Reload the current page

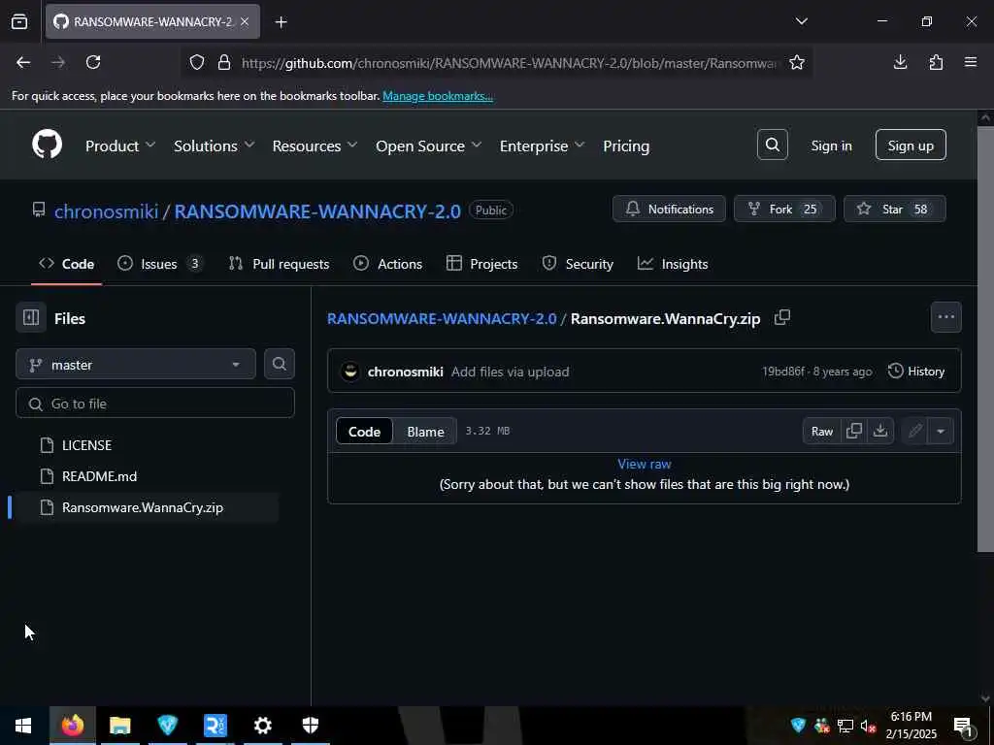(93, 62)
